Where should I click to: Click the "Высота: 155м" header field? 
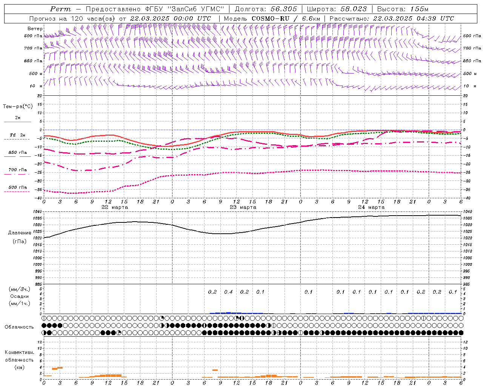coord(403,9)
